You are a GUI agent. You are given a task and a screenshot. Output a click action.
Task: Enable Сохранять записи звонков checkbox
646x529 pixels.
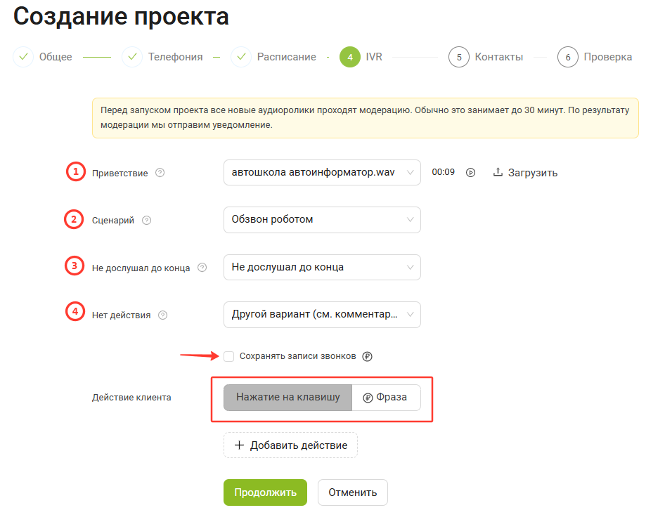pos(228,356)
